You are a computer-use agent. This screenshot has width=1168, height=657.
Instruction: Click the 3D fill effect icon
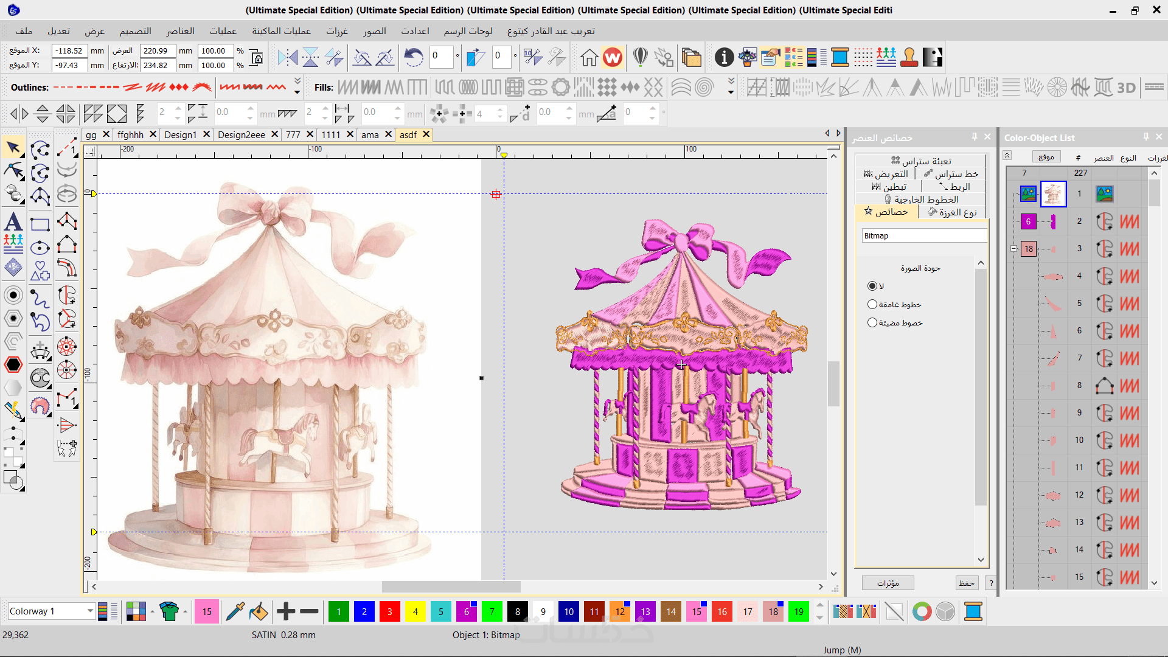[x=1126, y=88]
